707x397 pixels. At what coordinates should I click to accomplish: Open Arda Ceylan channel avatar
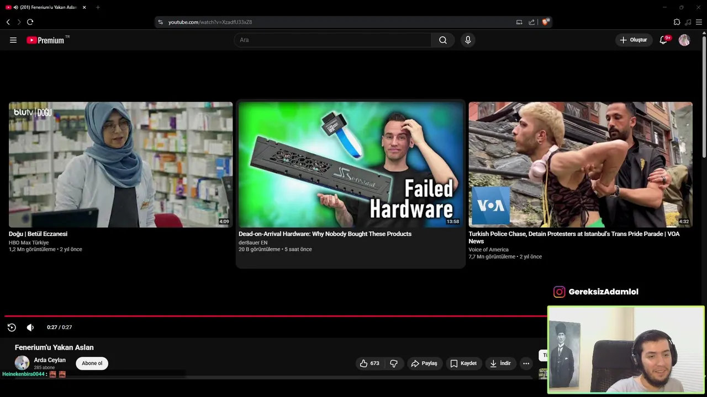22,363
